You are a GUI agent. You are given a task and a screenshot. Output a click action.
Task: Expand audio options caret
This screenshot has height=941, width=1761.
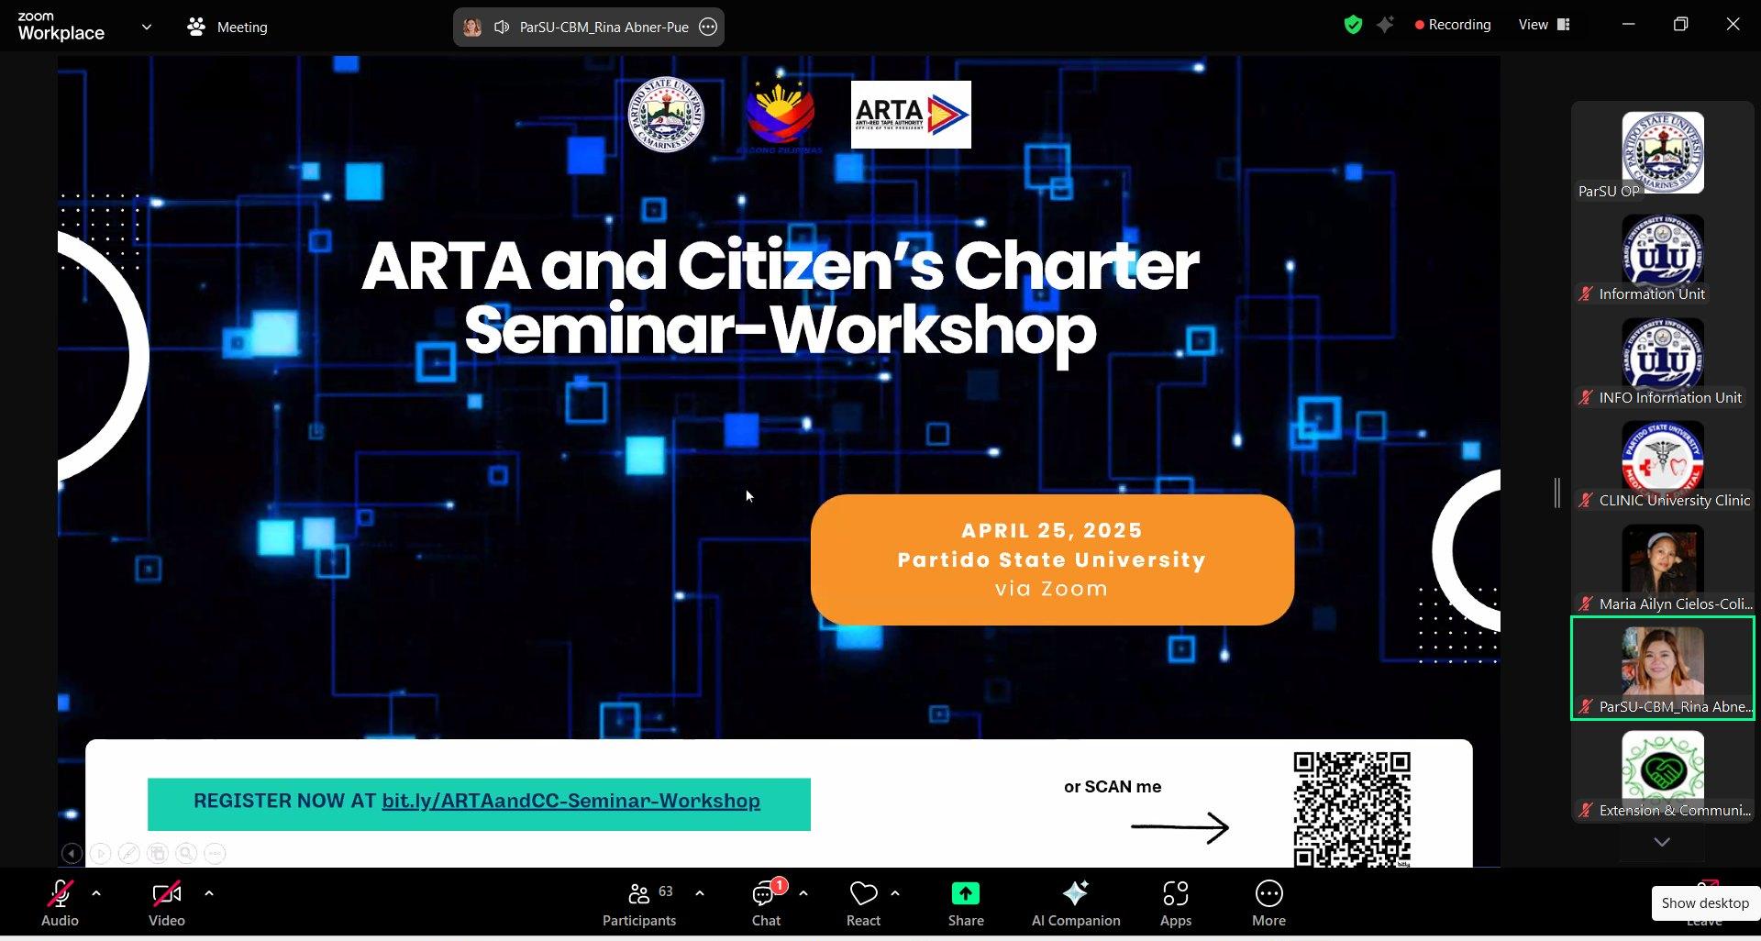pyautogui.click(x=96, y=892)
